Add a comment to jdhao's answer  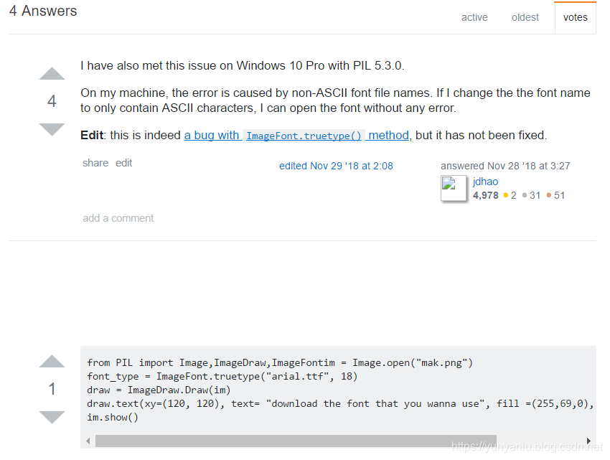point(118,218)
